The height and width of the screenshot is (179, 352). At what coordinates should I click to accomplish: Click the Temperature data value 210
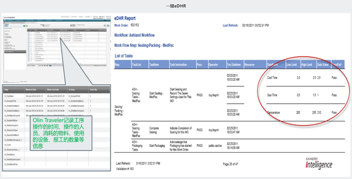pyautogui.click(x=319, y=113)
